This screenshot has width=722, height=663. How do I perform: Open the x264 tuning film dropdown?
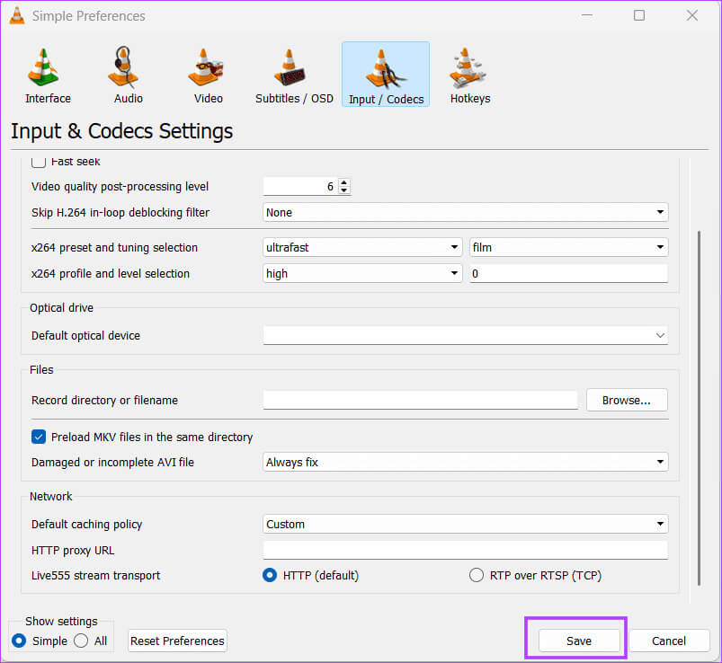568,247
